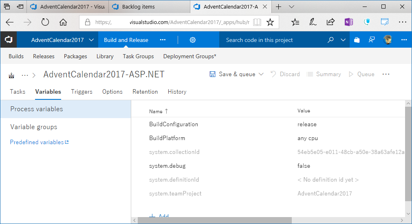
Task: Open the OneNote extension icon
Action: [x=349, y=22]
